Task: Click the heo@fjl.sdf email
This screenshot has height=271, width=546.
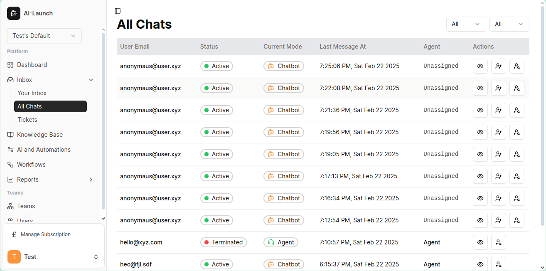Action: click(136, 264)
